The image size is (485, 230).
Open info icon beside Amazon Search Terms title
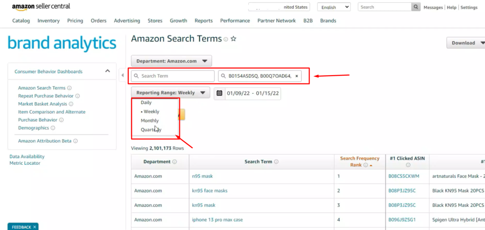226,39
